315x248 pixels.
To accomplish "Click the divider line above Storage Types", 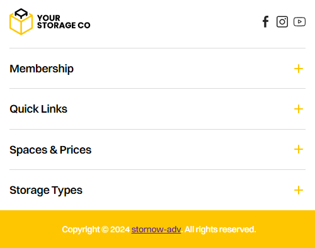I will [x=157, y=169].
